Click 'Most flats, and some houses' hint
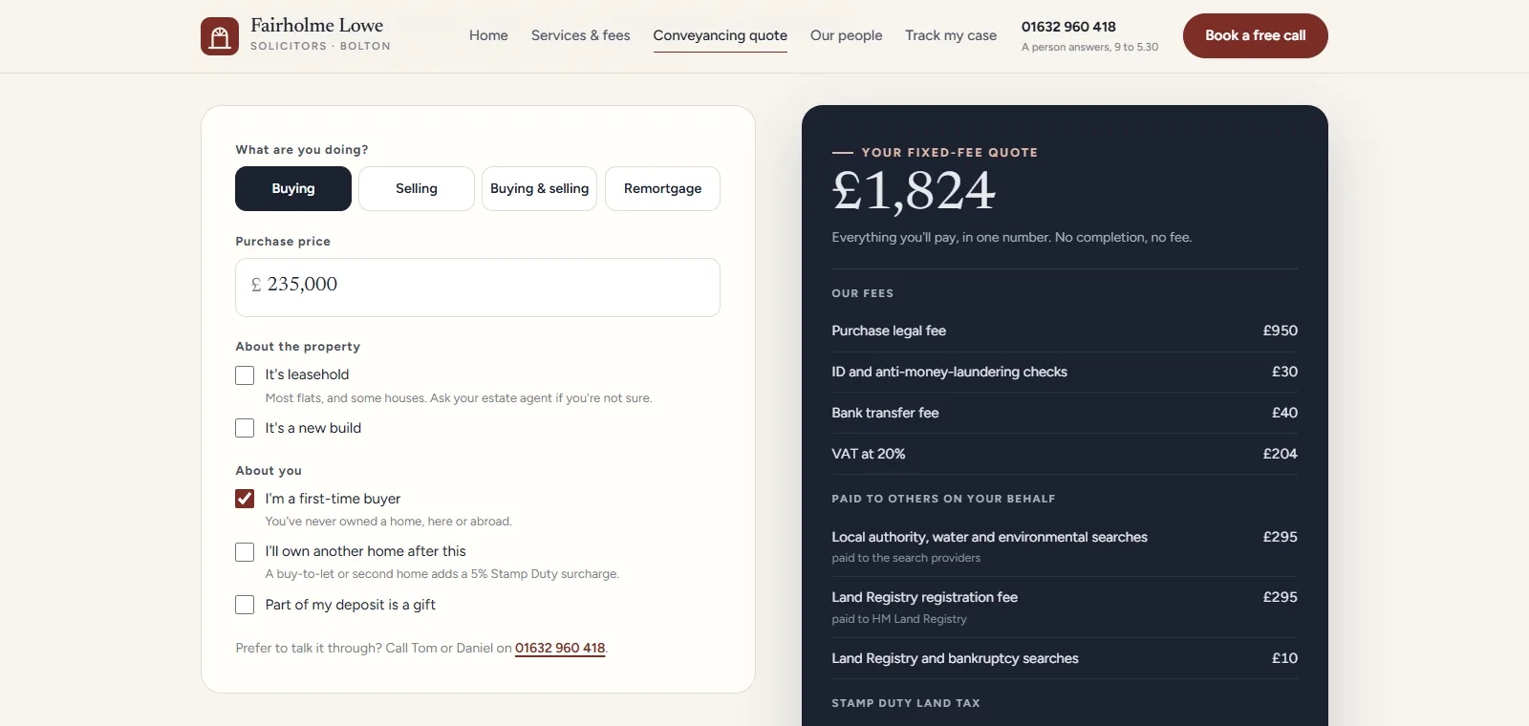1529x726 pixels. tap(459, 398)
